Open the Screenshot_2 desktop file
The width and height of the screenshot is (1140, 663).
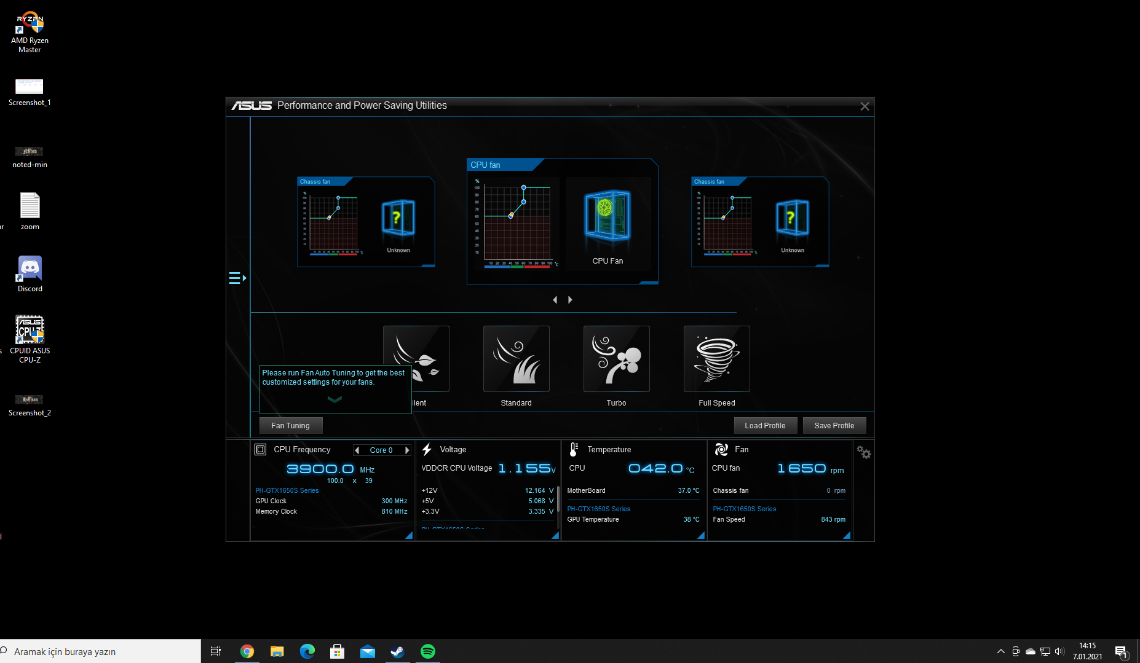click(30, 406)
